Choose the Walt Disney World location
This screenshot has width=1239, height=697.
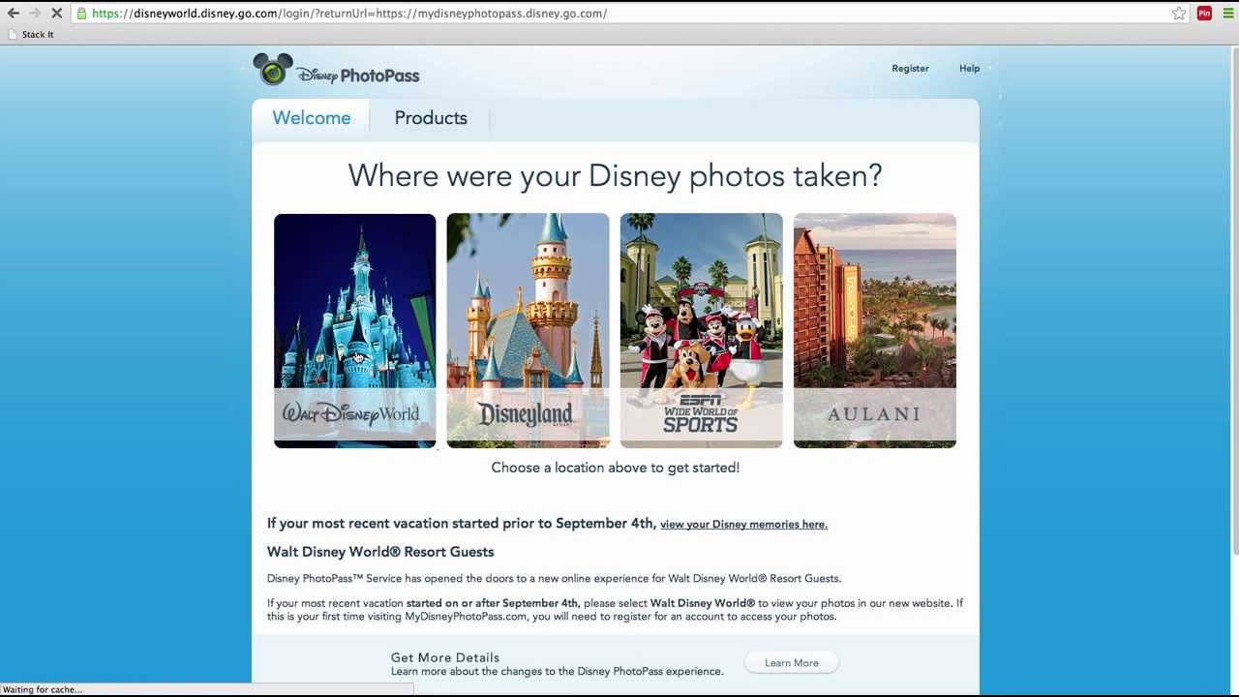(354, 331)
